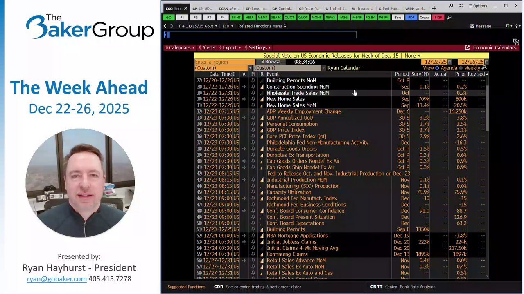Expand the Related Functions Menu
Viewport: 524px width, 294px height.
pos(262,26)
